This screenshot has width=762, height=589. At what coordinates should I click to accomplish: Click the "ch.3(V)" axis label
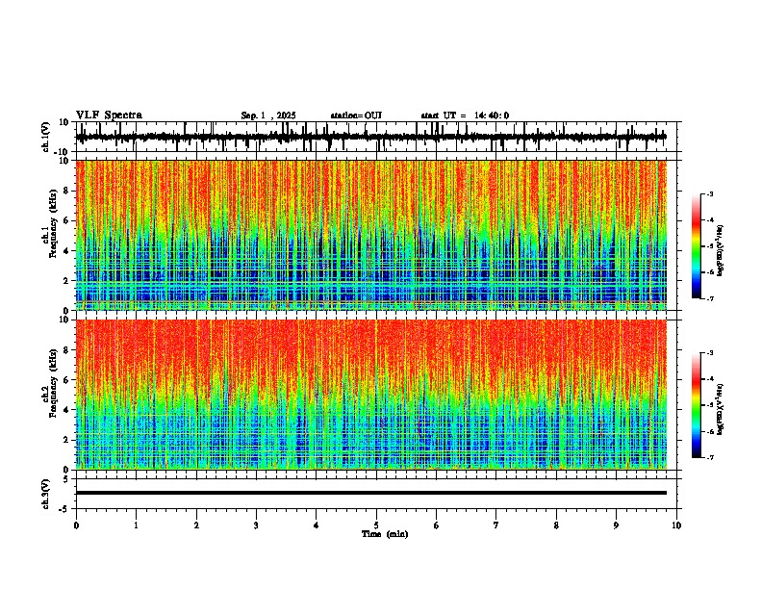tap(46, 495)
